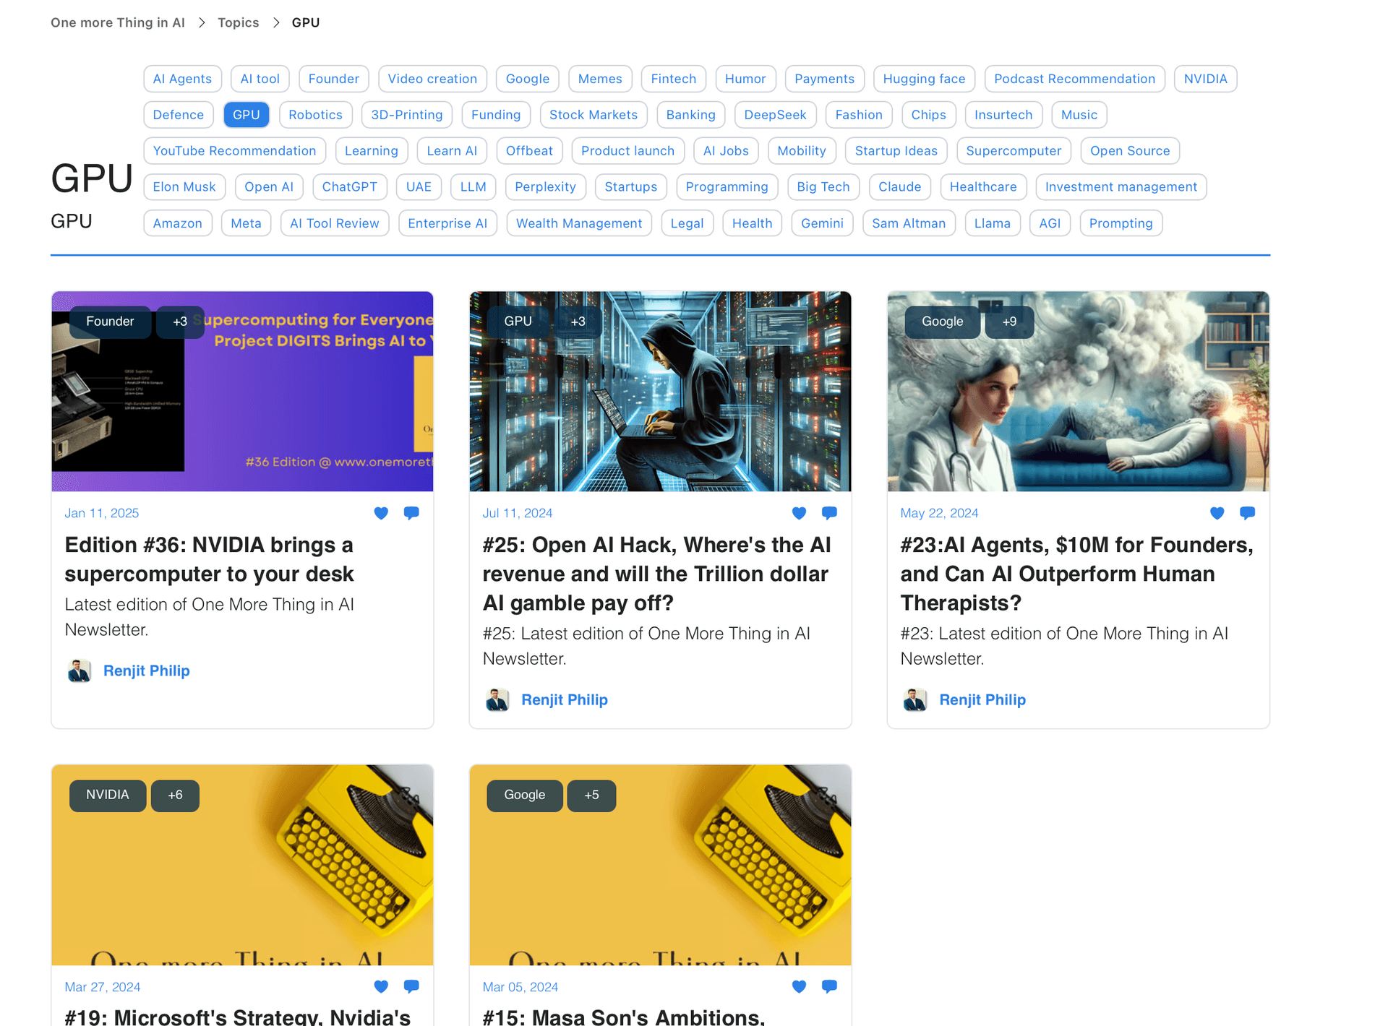Toggle the active GPU topic filter
The height and width of the screenshot is (1026, 1388).
tap(246, 115)
